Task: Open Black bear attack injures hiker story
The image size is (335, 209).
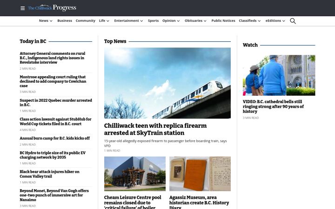Action: (x=50, y=174)
